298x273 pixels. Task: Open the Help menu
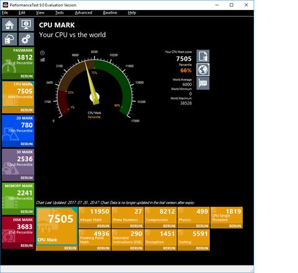pyautogui.click(x=132, y=12)
